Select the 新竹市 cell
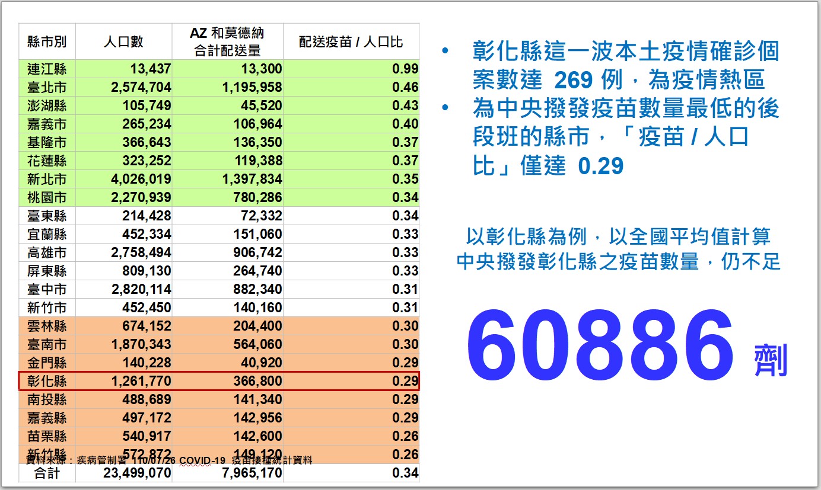Viewport: 821px width, 490px height. [47, 308]
